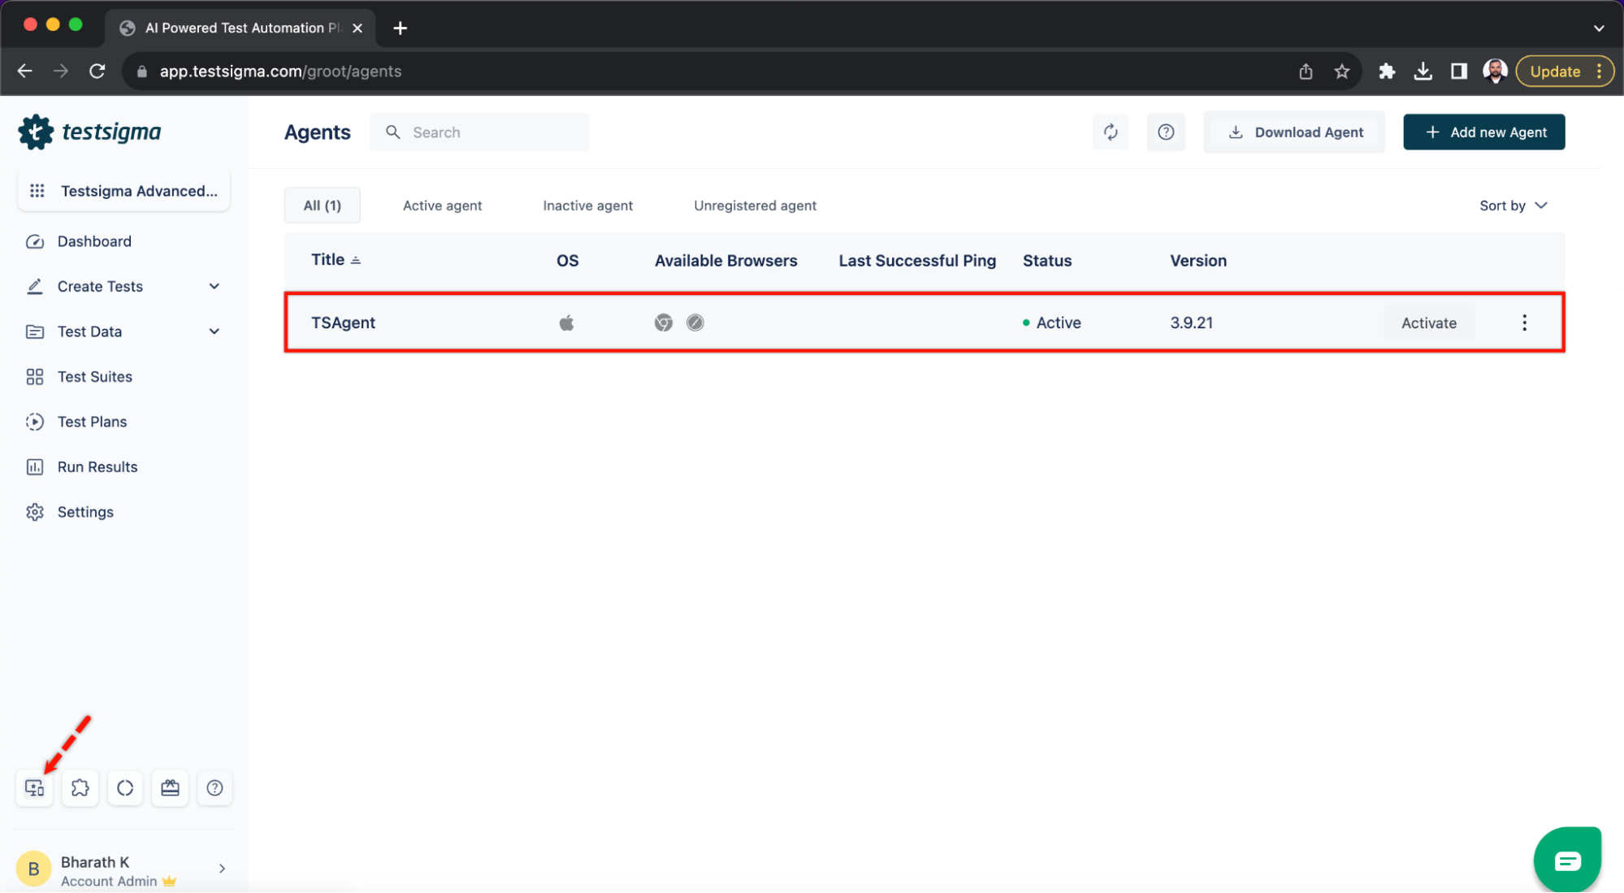This screenshot has height=893, width=1624.
Task: Focus the Agents search field
Action: click(x=479, y=132)
